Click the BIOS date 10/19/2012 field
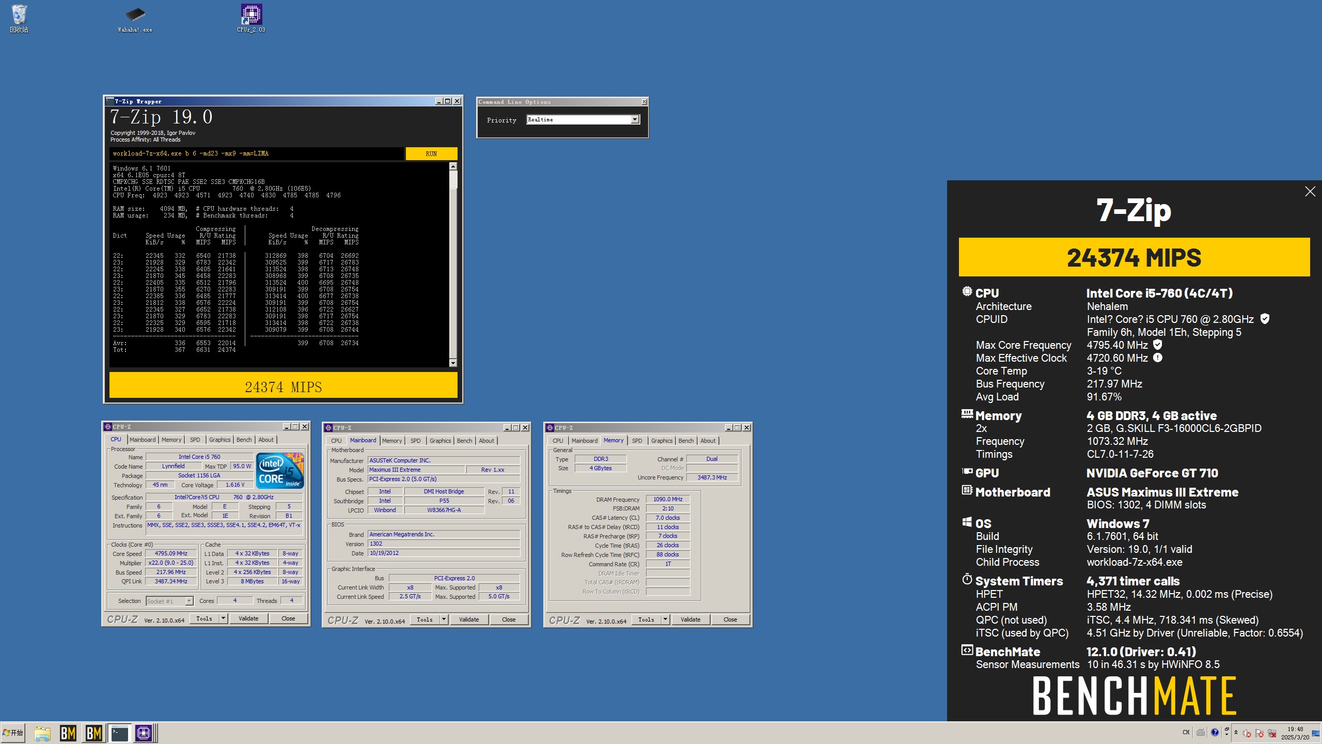This screenshot has width=1322, height=744. [444, 553]
